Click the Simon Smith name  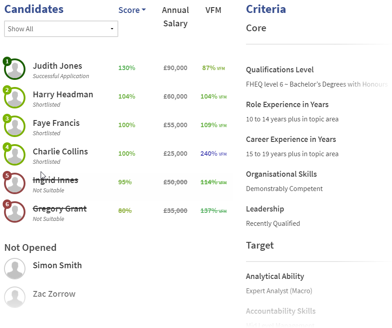click(x=57, y=266)
